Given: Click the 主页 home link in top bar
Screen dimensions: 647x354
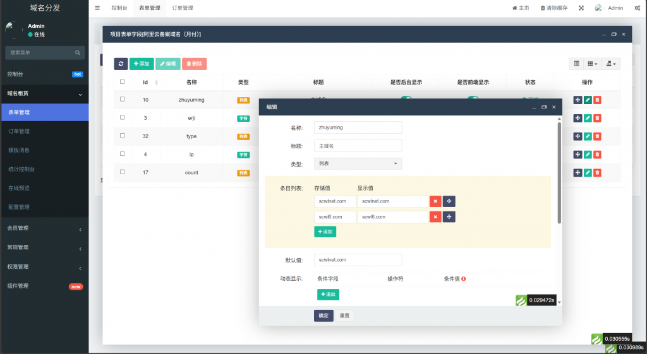Looking at the screenshot, I should [521, 8].
